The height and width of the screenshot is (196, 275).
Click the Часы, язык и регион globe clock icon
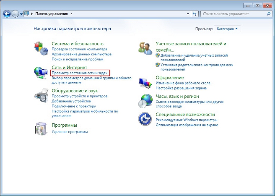[145, 101]
